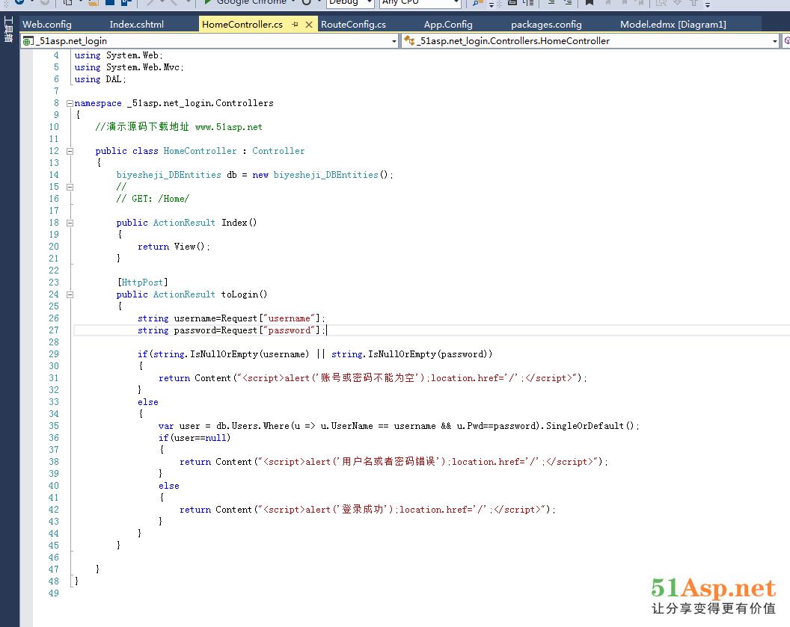Collapse the HomeController class at line 12

point(70,151)
